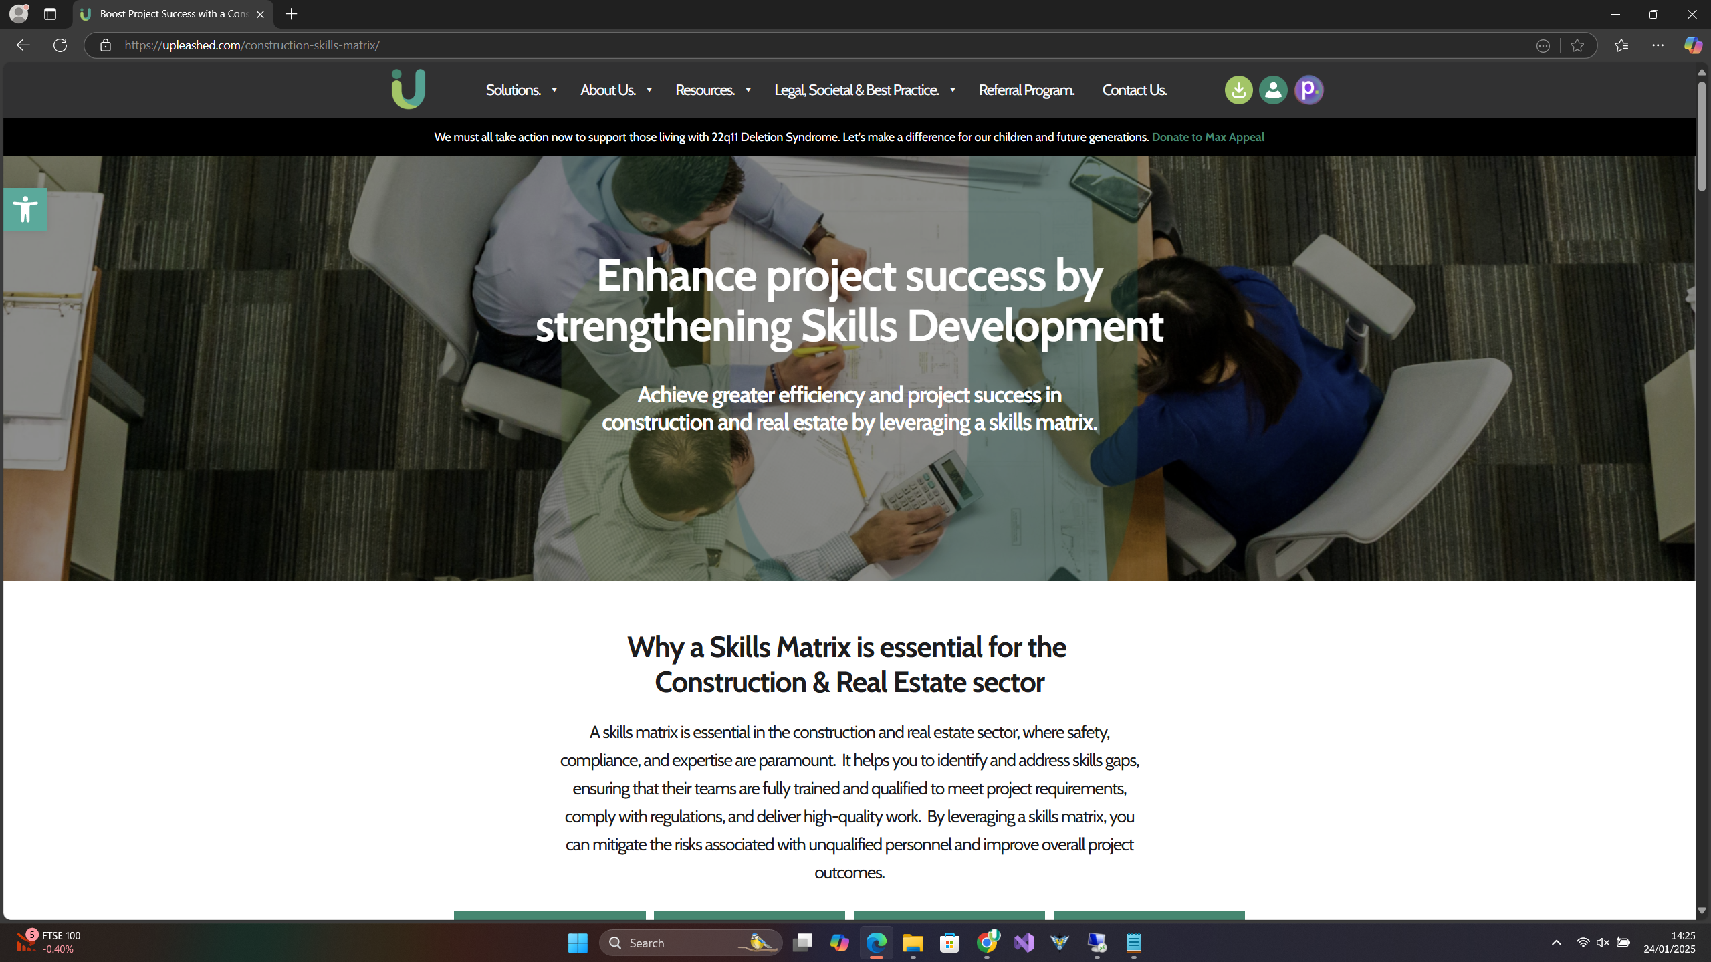Open the Resources dropdown
Viewport: 1711px width, 962px height.
705,89
